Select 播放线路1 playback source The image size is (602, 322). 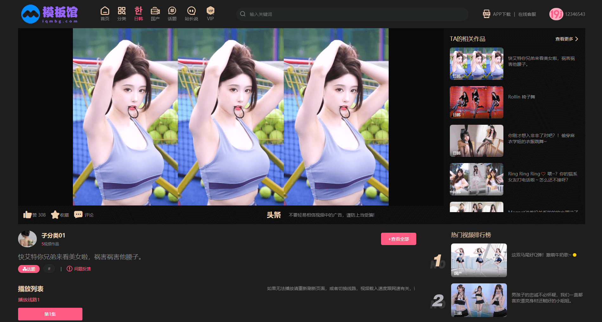(x=29, y=300)
